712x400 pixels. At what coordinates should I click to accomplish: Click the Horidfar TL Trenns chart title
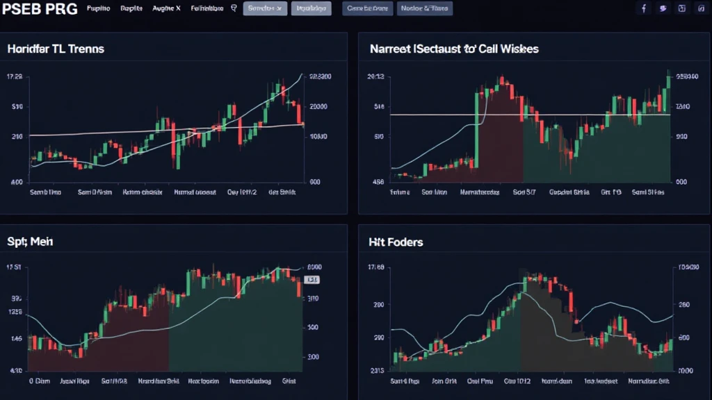[56, 49]
